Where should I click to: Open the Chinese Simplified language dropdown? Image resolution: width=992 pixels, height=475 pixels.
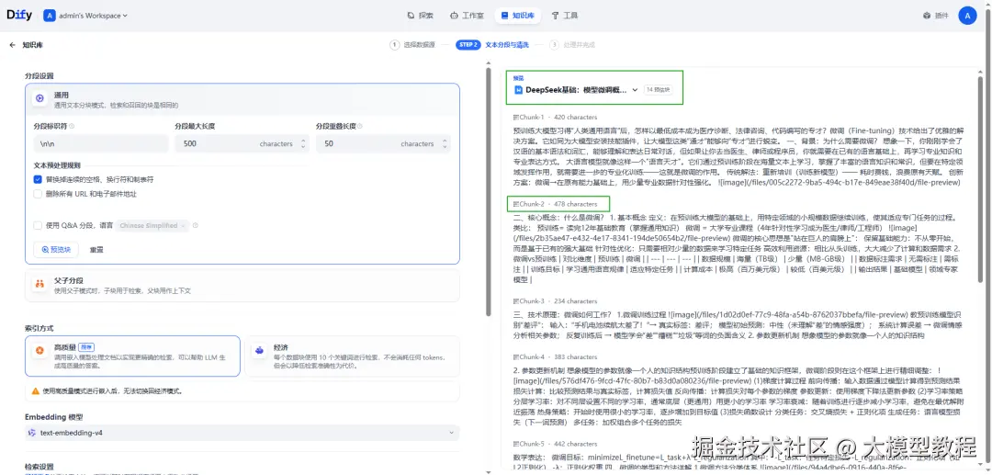coord(153,225)
